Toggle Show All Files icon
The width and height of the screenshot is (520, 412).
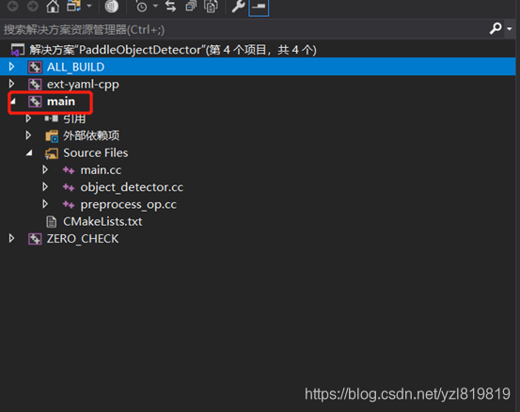pyautogui.click(x=211, y=6)
